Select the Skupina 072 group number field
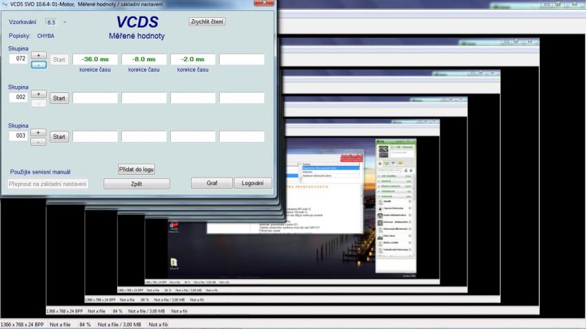Screen dimensions: 586x329 pyautogui.click(x=21, y=59)
